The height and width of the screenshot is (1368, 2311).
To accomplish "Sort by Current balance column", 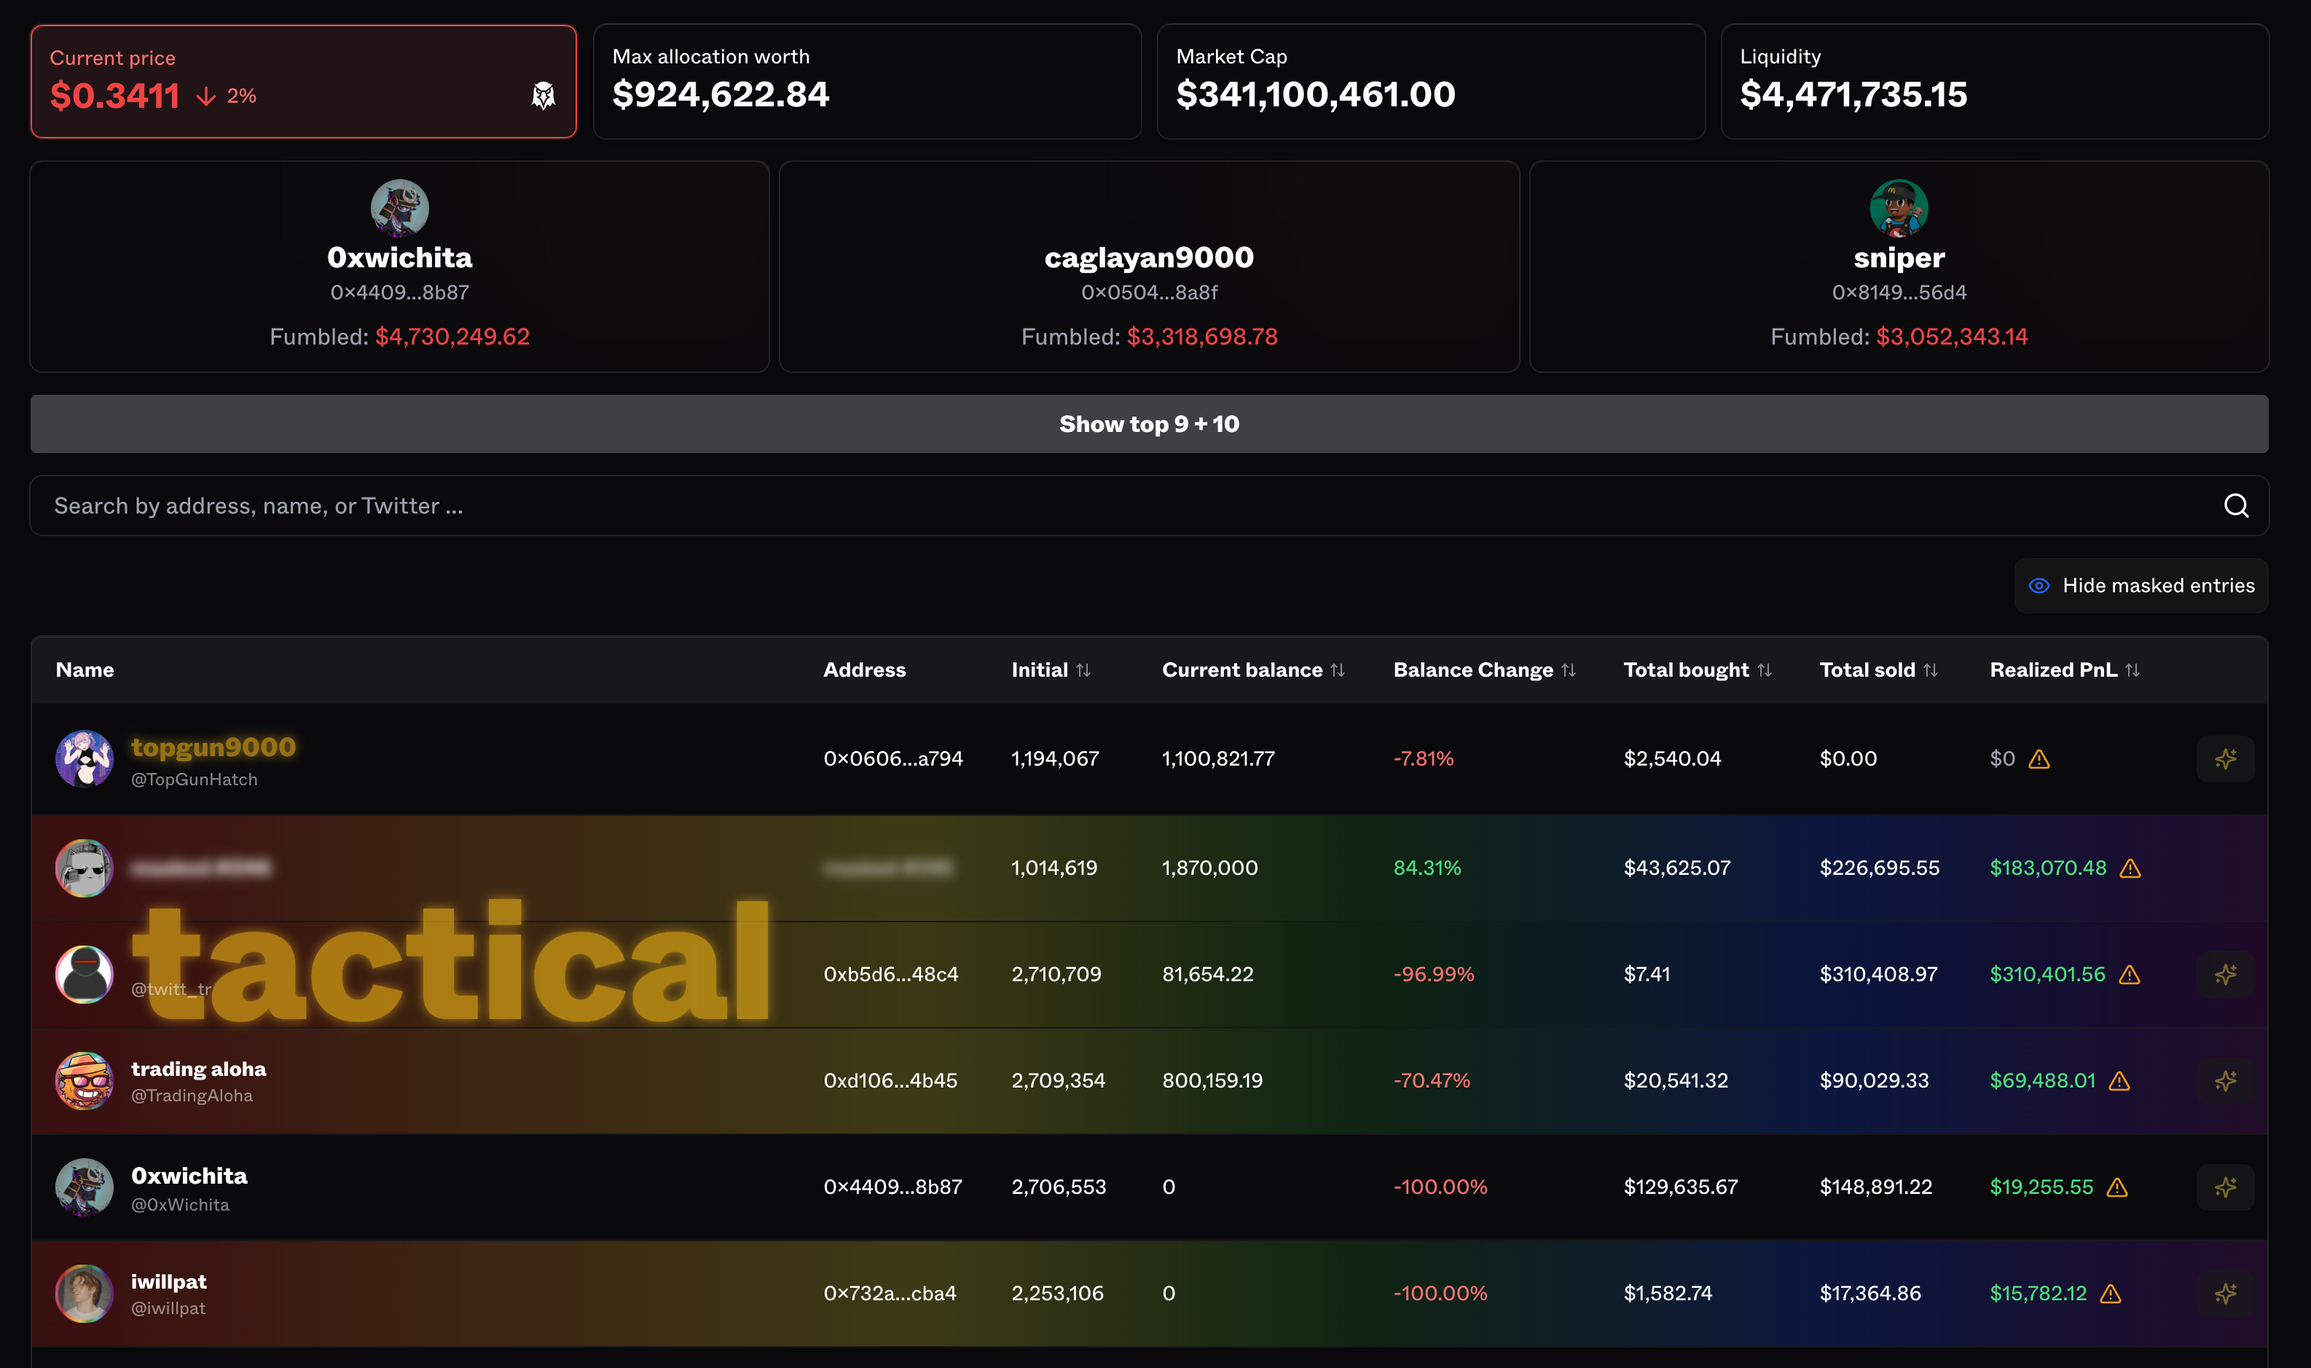I will pos(1338,670).
